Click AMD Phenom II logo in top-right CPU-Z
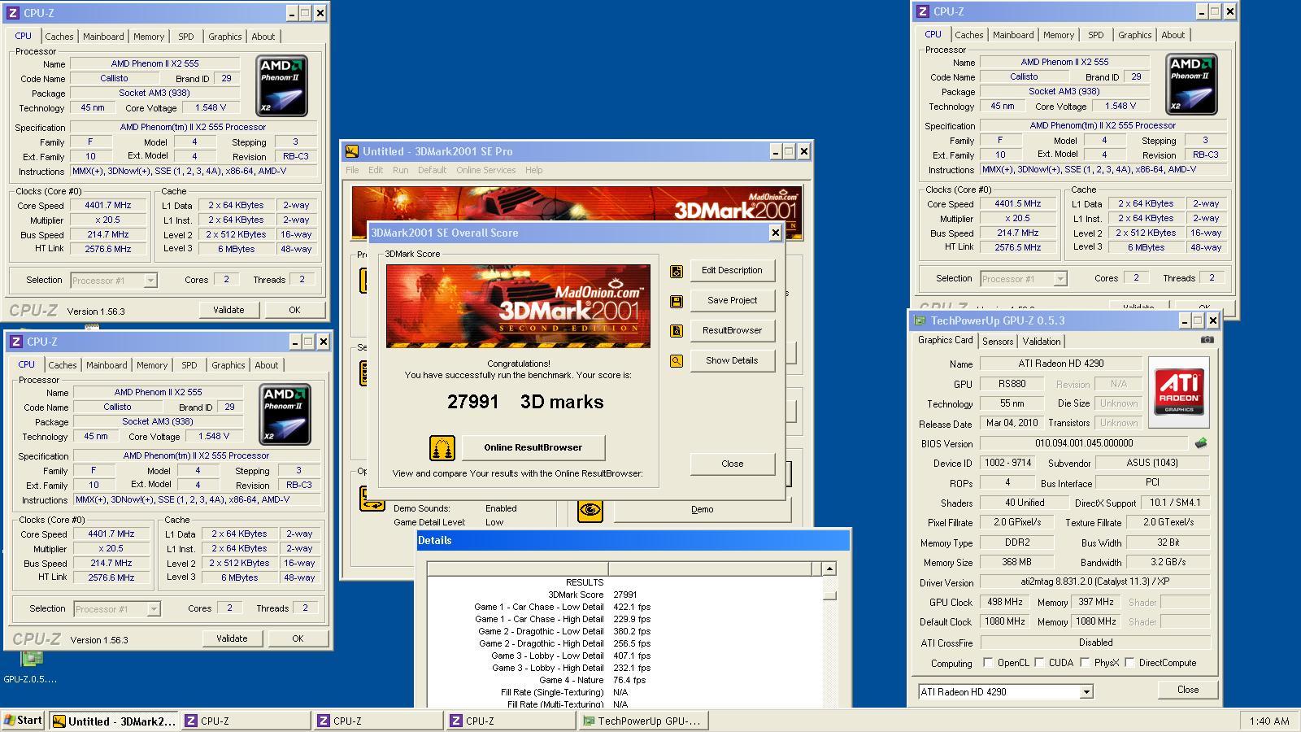Image resolution: width=1301 pixels, height=732 pixels. pyautogui.click(x=1191, y=85)
